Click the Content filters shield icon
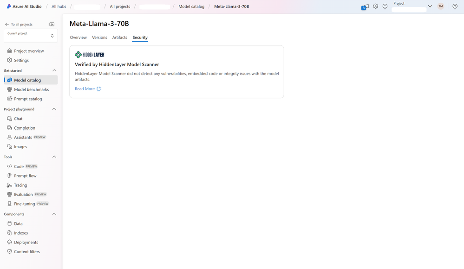464x269 pixels. (x=9, y=251)
